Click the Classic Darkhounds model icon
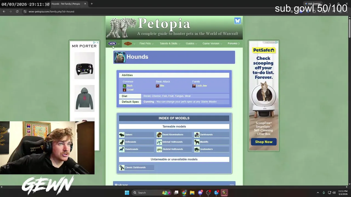 coord(122,167)
